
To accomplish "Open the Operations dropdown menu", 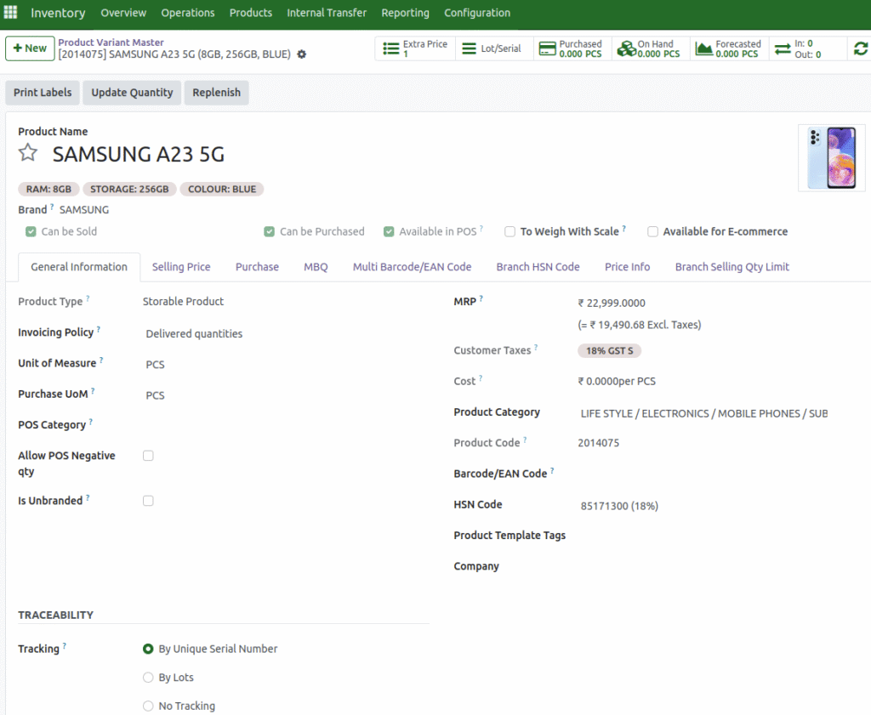I will click(188, 13).
